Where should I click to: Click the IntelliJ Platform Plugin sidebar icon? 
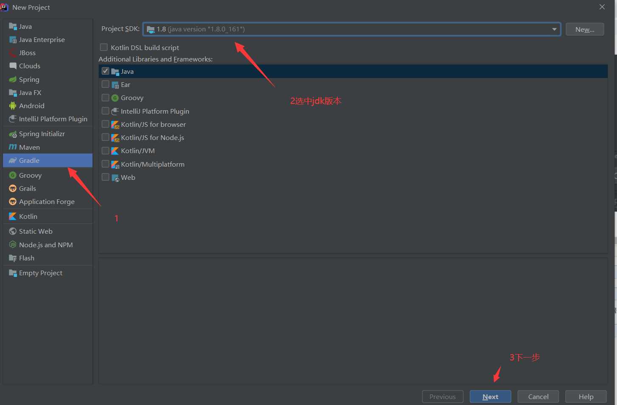pyautogui.click(x=13, y=119)
